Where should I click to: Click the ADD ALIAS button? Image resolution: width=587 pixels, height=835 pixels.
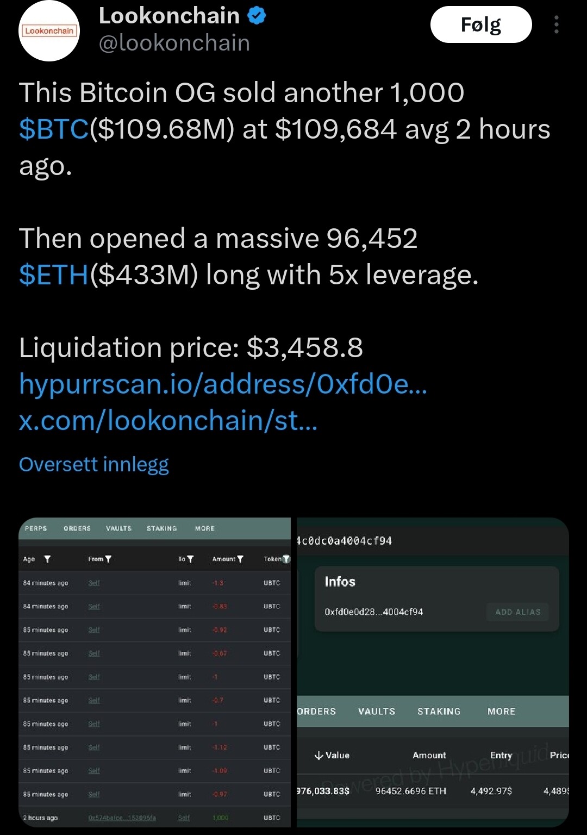point(517,612)
